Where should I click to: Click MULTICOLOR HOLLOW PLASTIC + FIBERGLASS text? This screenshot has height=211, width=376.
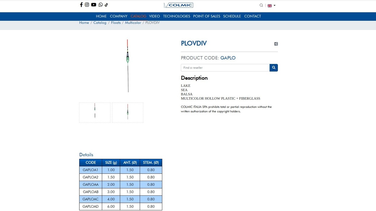click(221, 98)
